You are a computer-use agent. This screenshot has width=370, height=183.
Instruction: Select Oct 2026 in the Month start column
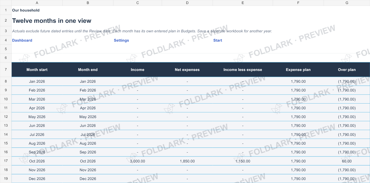[37, 161]
